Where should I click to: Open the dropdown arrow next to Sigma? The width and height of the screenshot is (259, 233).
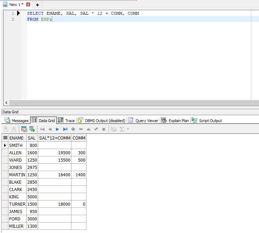click(128, 129)
